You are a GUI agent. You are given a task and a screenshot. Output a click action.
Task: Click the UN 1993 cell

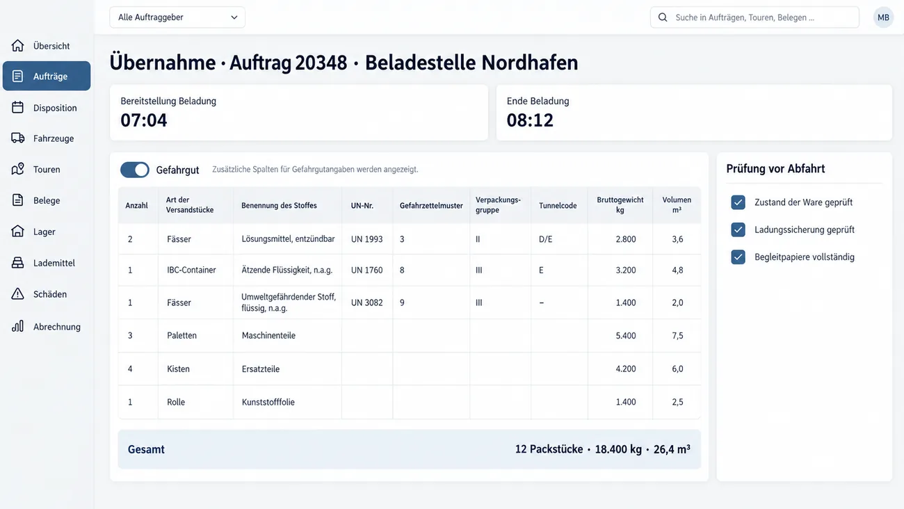tap(367, 239)
